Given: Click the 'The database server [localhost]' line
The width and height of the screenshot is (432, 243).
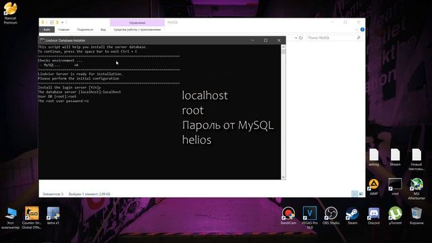Looking at the screenshot, I should 80,92.
